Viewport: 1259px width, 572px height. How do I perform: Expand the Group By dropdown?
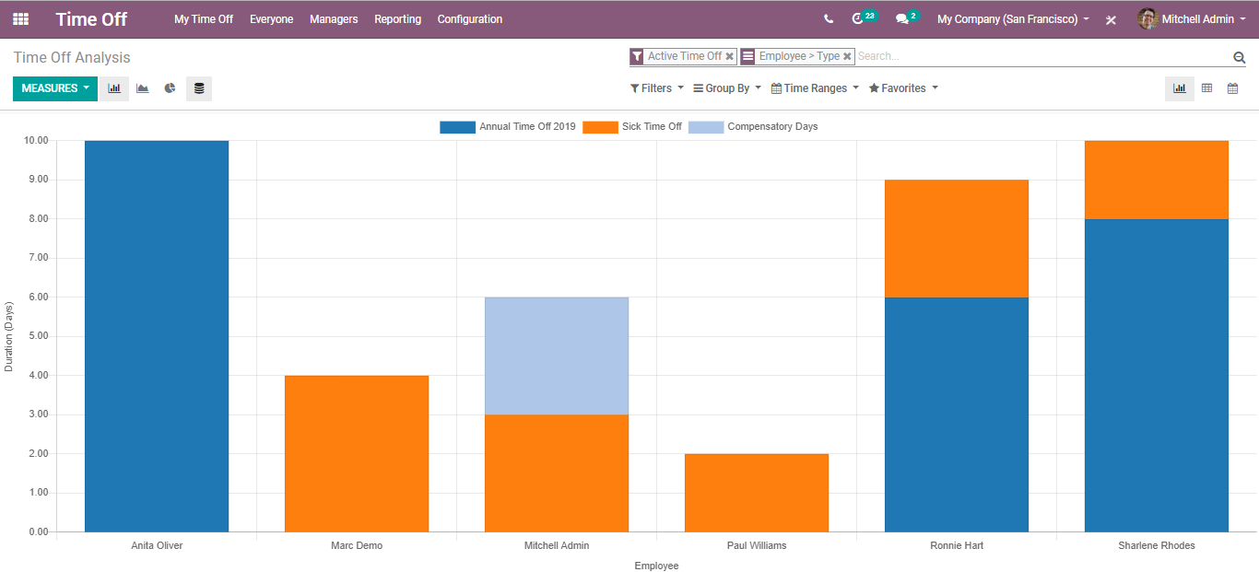point(727,88)
